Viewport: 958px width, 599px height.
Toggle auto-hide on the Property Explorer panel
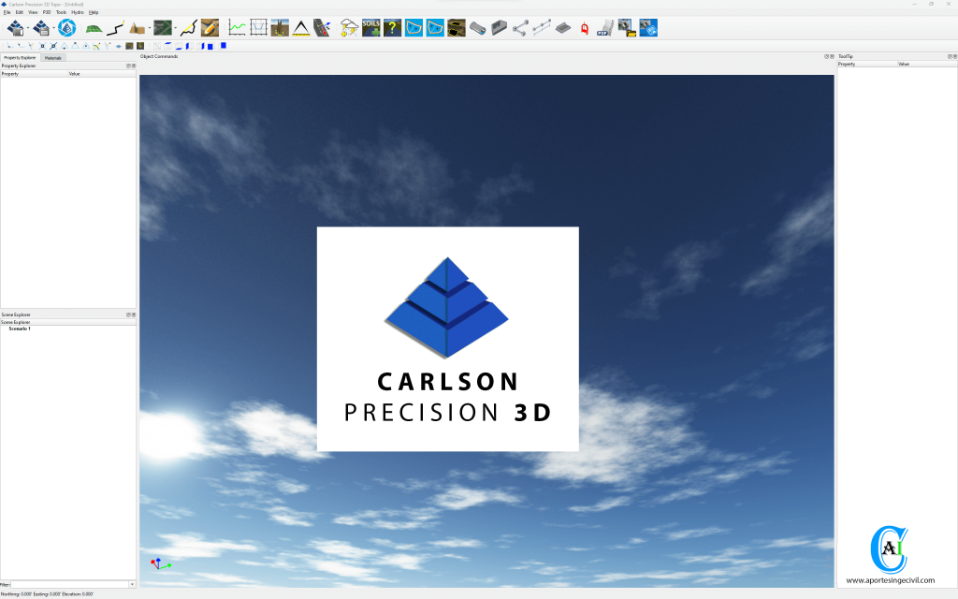[x=129, y=66]
